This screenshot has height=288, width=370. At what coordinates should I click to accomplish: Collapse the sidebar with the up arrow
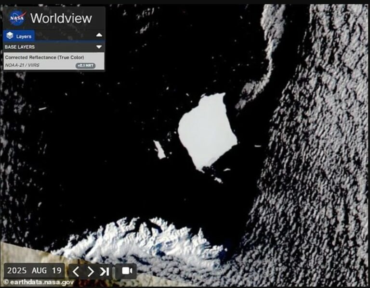(99, 36)
